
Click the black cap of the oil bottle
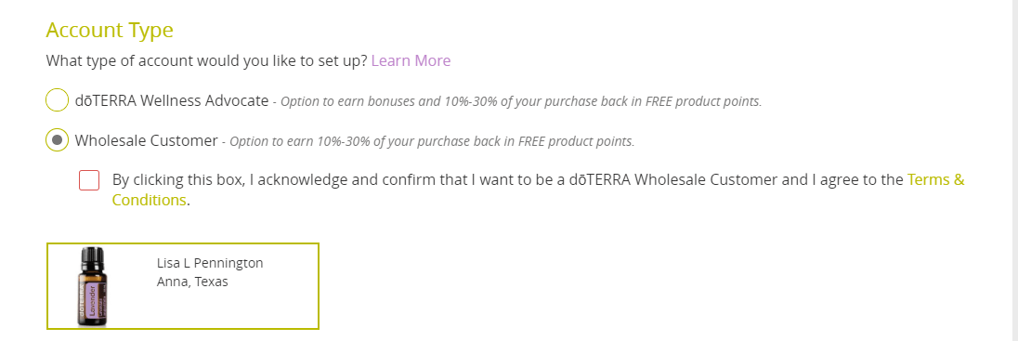[x=93, y=258]
